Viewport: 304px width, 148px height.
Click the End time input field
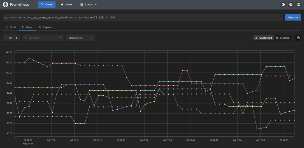coord(43,38)
